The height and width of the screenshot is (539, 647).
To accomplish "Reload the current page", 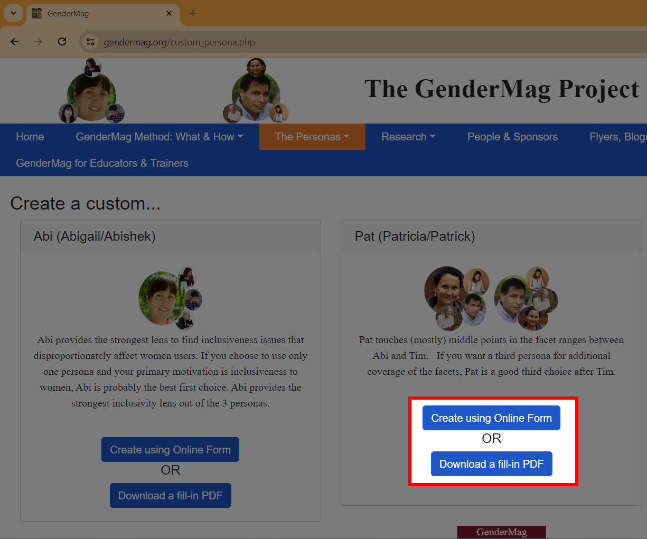I will (x=62, y=42).
